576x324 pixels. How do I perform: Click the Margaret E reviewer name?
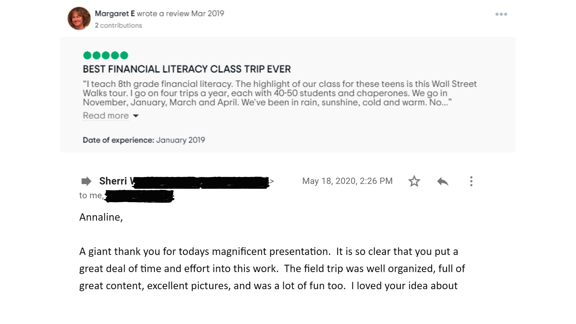115,13
